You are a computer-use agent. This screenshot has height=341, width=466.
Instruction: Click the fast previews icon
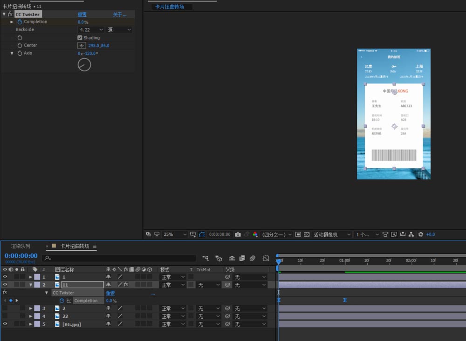tap(394, 234)
